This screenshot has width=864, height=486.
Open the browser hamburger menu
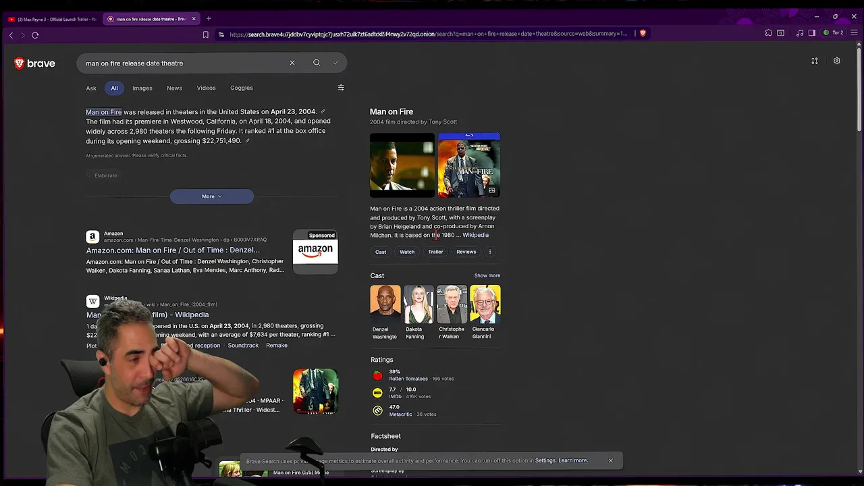tap(854, 32)
